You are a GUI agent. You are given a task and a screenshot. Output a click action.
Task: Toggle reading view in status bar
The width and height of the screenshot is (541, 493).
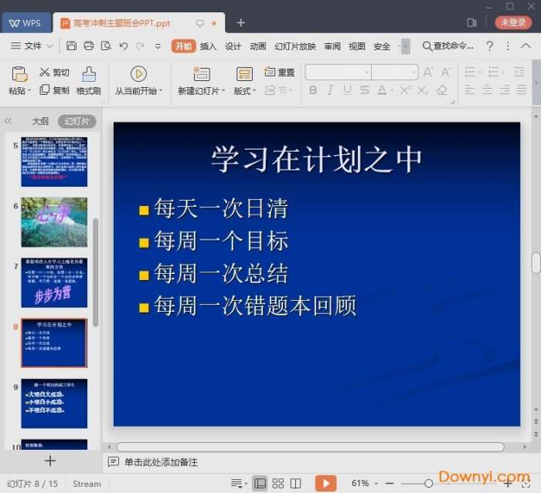295,484
